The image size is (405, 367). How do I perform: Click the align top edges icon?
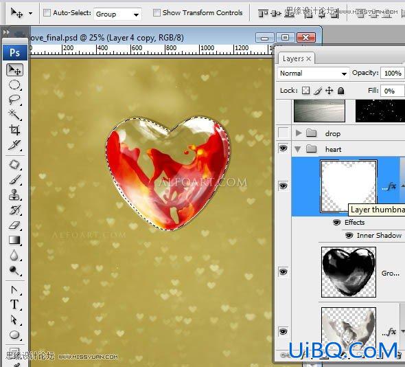[x=263, y=13]
